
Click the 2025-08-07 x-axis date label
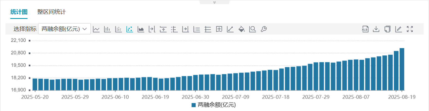(356, 97)
